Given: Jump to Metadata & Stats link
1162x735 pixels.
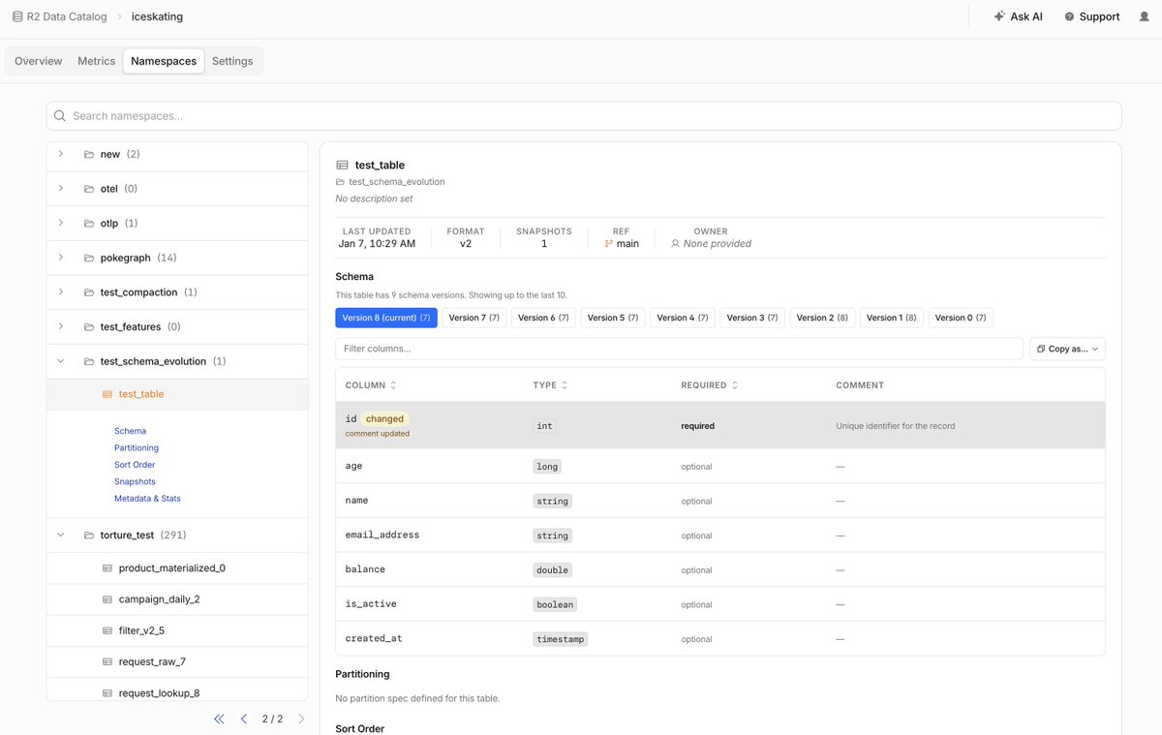Looking at the screenshot, I should (147, 499).
